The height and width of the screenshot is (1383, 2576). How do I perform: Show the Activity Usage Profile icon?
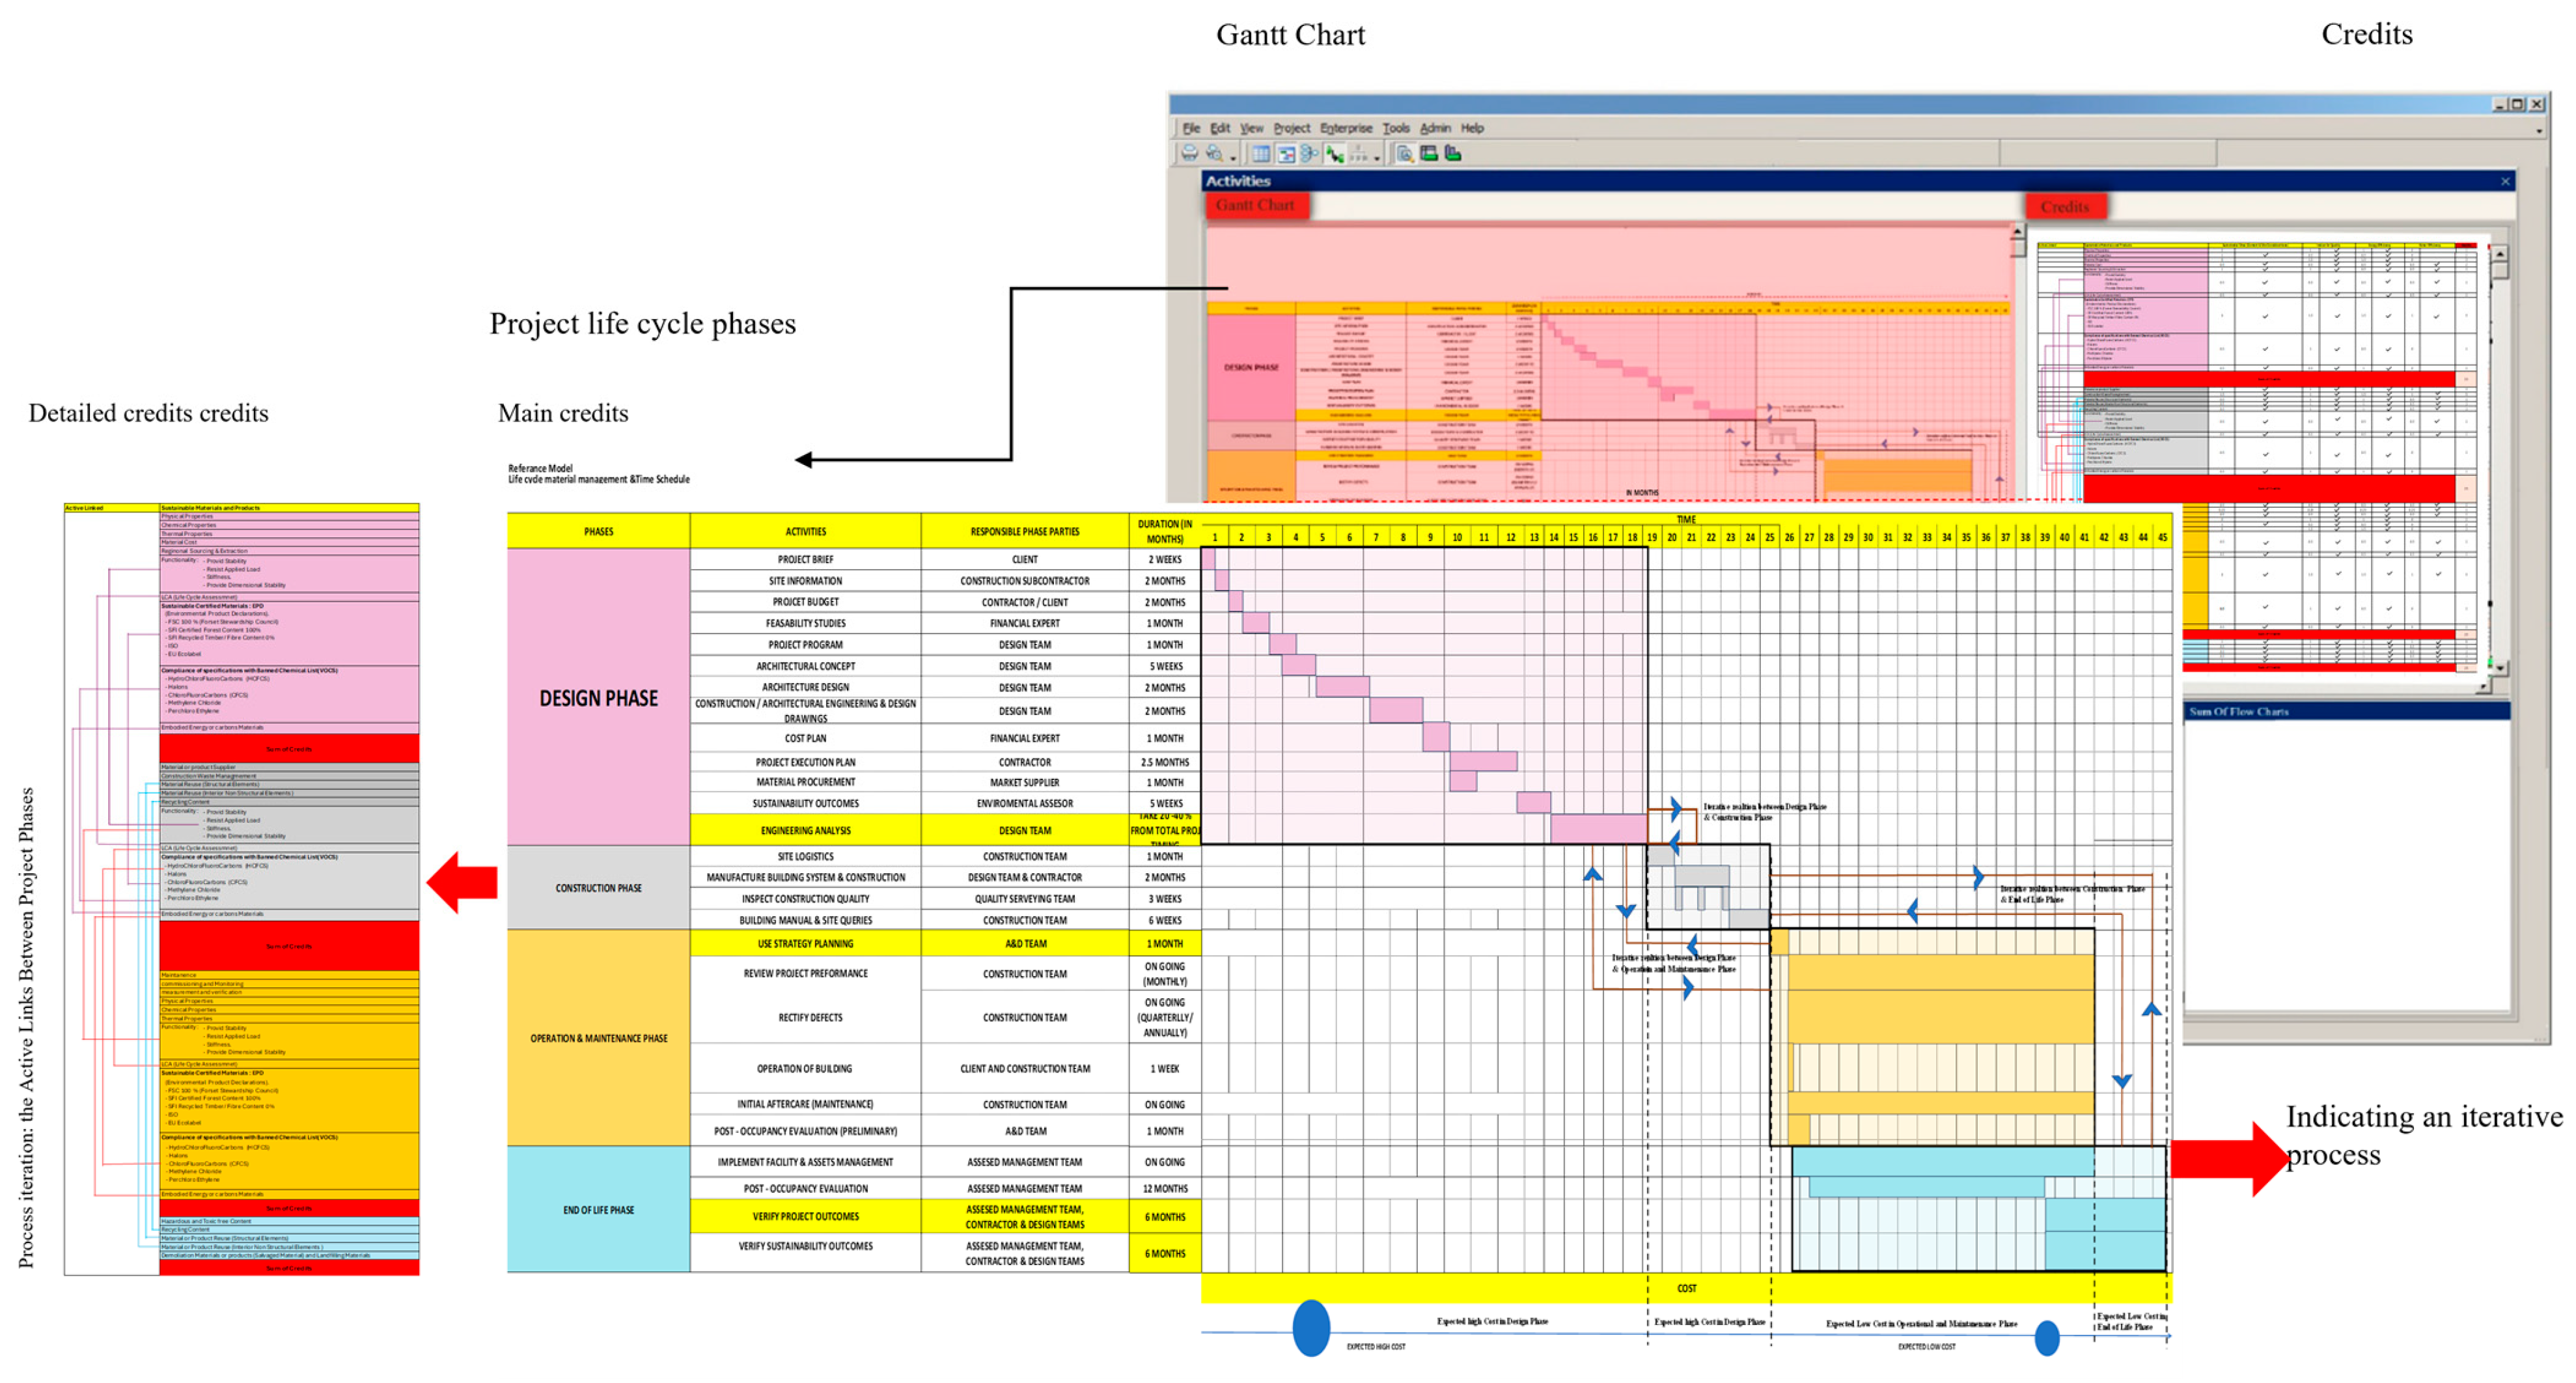point(1453,153)
